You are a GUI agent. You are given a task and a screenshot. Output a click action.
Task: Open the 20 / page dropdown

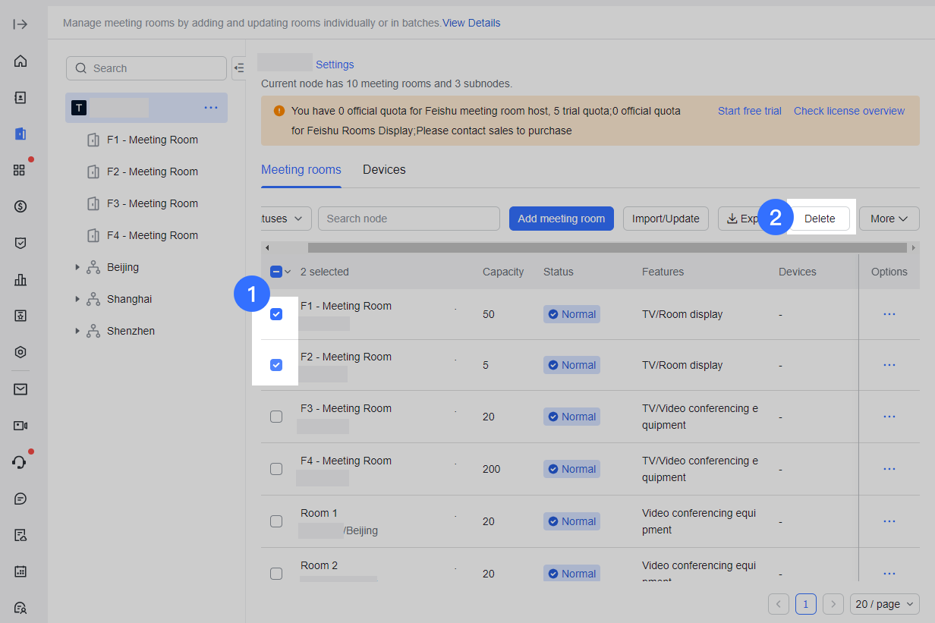(884, 604)
